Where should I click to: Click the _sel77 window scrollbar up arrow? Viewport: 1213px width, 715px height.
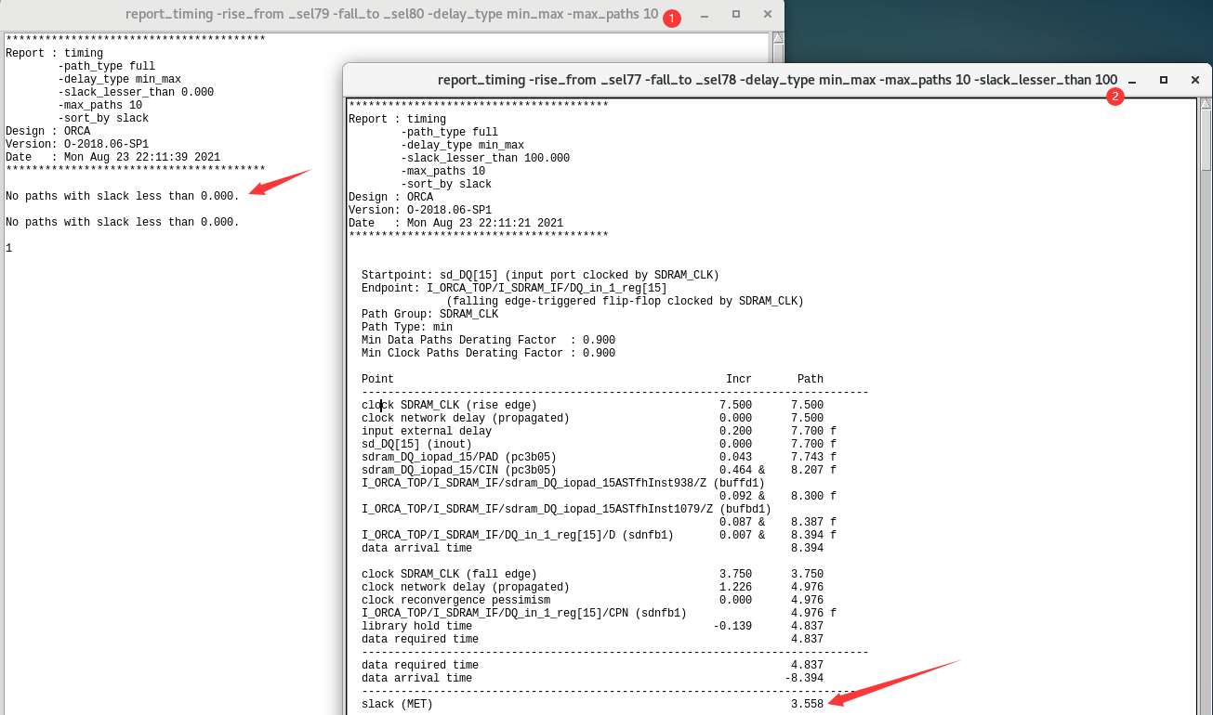(x=1206, y=104)
